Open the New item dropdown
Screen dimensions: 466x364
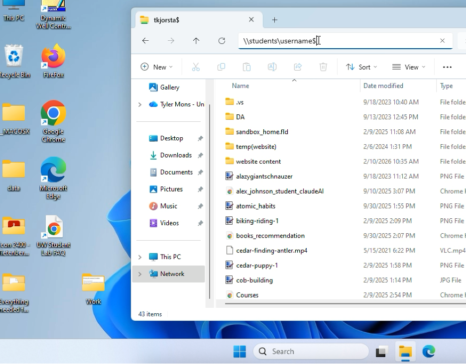(157, 67)
